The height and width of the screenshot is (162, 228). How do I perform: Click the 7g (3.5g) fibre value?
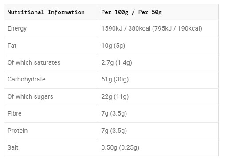coord(114,114)
